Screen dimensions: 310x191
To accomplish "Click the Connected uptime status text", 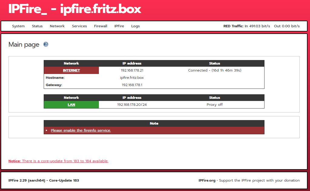I will [215, 70].
